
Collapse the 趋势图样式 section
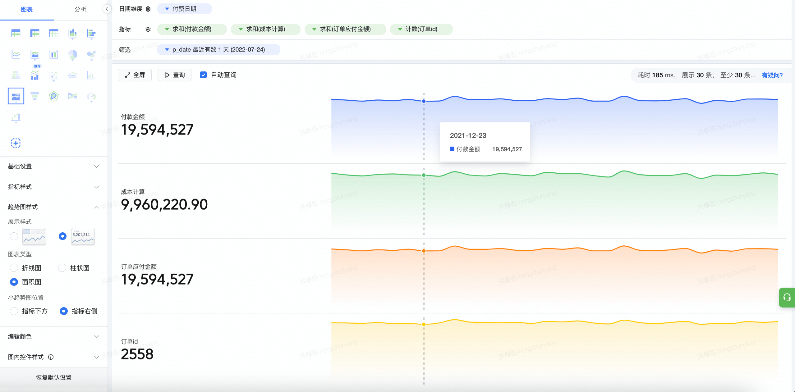54,207
